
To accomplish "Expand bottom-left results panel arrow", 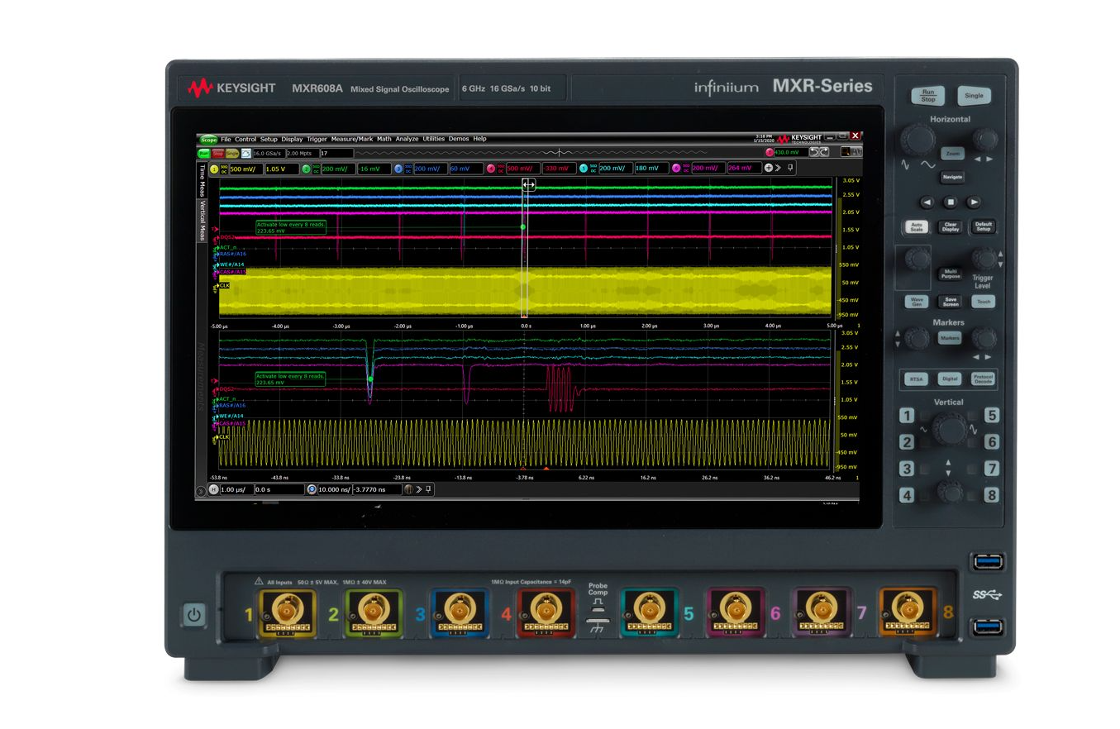I will point(201,491).
